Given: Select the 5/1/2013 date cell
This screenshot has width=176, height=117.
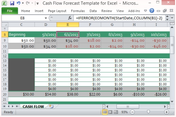Looking at the screenshot, I should (x=46, y=34).
